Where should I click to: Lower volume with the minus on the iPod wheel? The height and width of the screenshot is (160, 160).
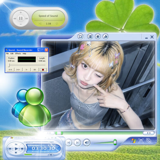(x=21, y=24)
